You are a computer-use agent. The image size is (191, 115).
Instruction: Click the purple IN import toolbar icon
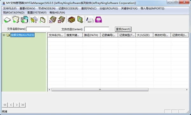(x=98, y=20)
